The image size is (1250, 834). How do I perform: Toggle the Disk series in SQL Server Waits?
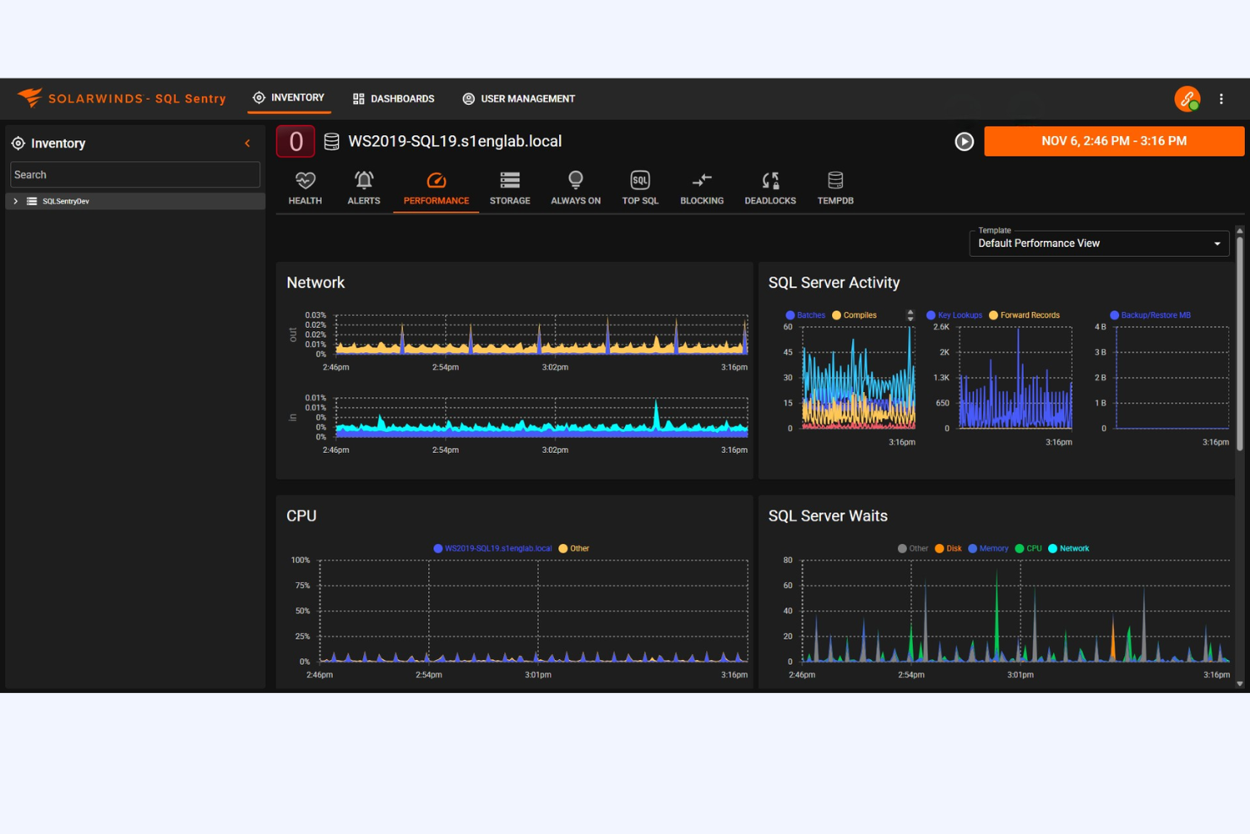(948, 548)
